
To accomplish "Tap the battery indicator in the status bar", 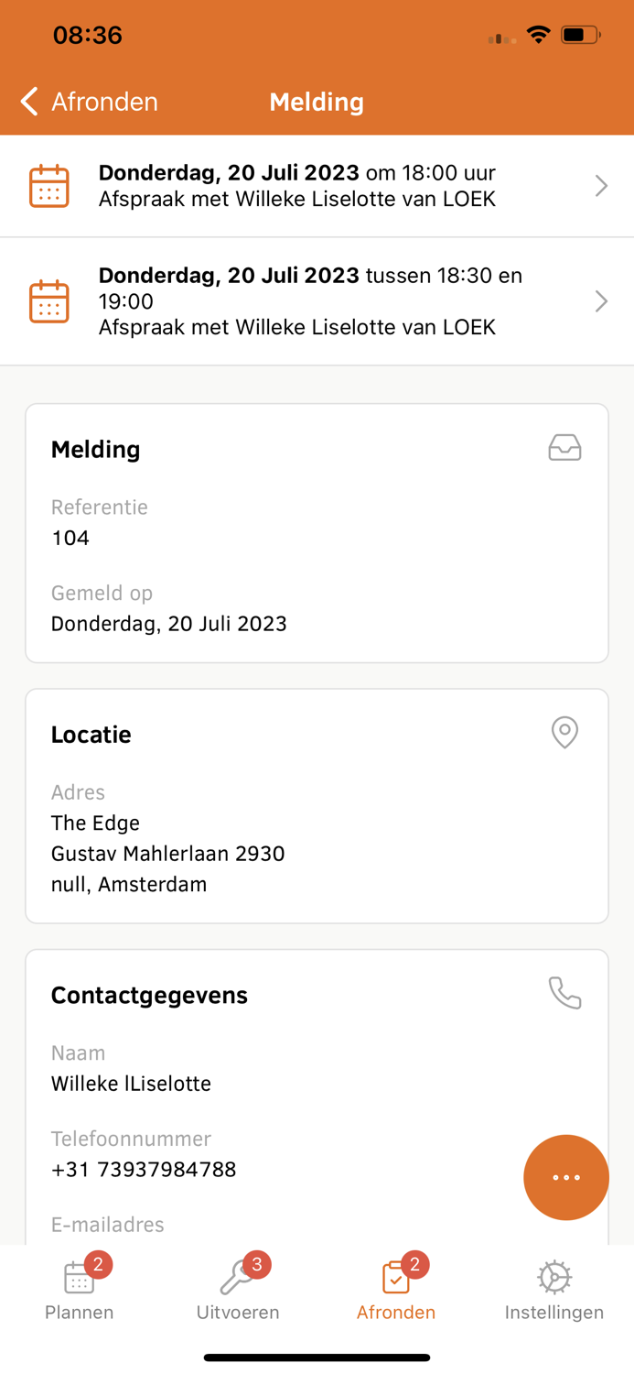I will coord(576,35).
